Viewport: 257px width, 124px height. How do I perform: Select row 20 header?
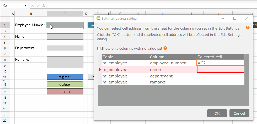(x=5, y=121)
